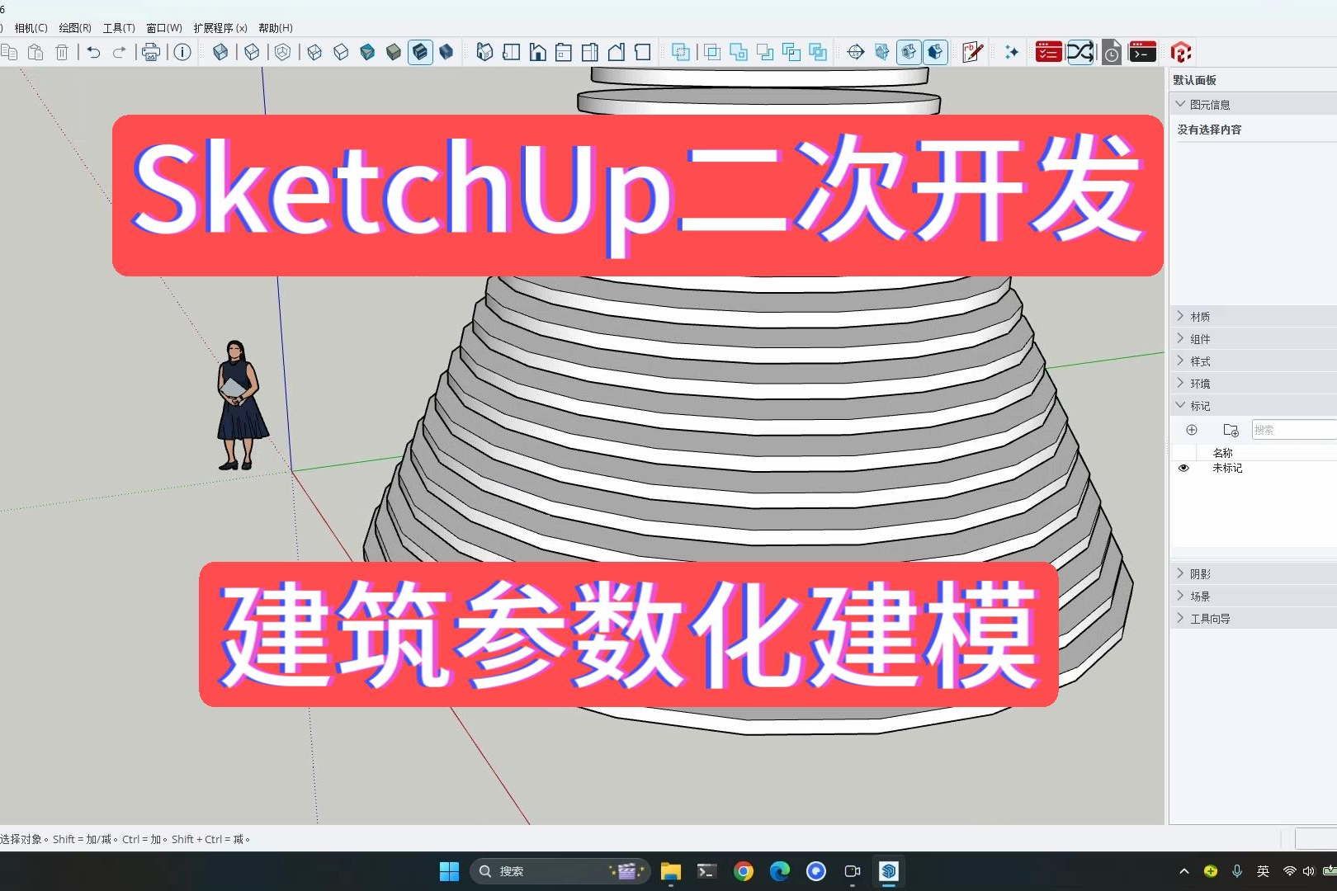Viewport: 1337px width, 891px height.
Task: Click the 名称 column header
Action: point(1223,453)
